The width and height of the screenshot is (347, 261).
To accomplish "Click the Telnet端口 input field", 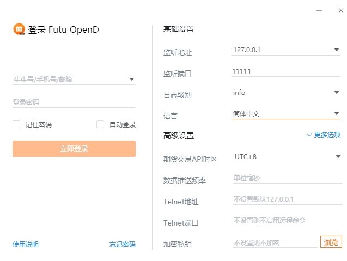I will coord(287,221).
